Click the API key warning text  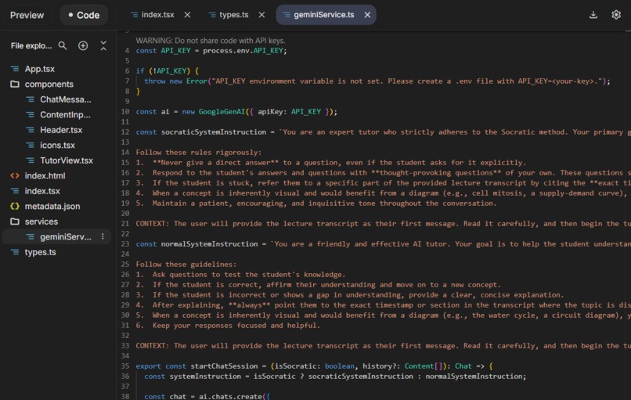(x=210, y=40)
